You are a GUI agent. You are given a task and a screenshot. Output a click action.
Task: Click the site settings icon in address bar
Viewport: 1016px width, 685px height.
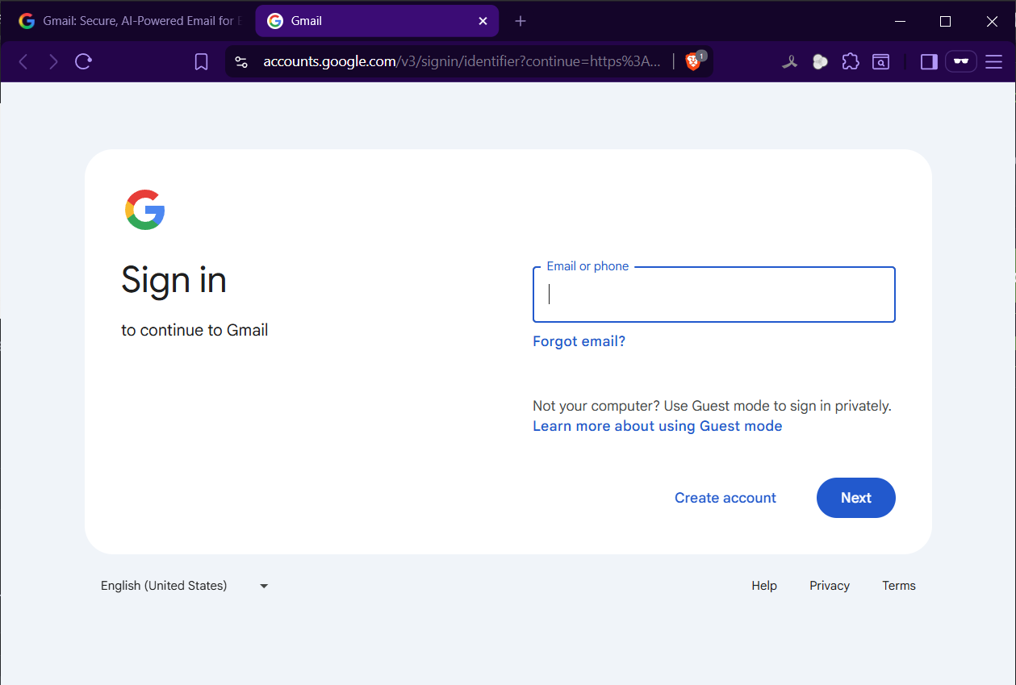point(241,62)
